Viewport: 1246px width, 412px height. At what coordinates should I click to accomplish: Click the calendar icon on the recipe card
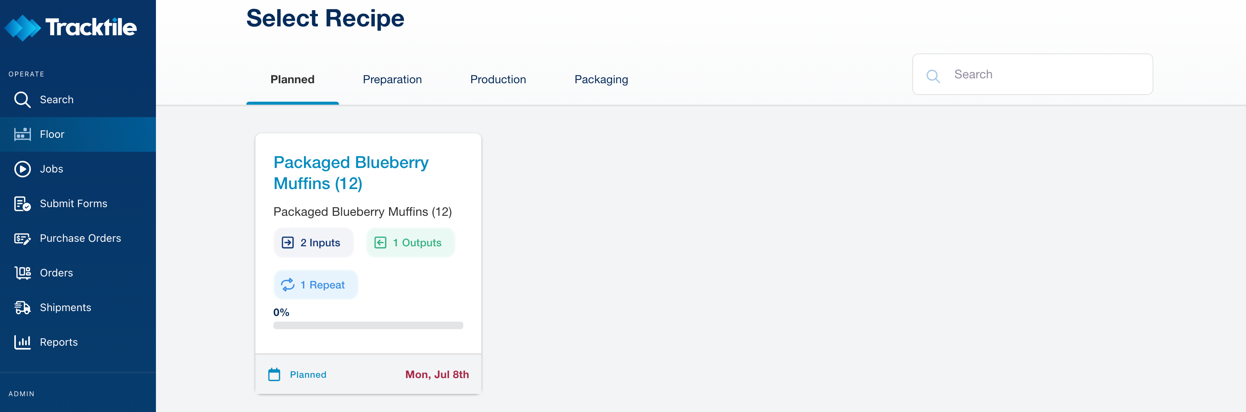[x=274, y=374]
